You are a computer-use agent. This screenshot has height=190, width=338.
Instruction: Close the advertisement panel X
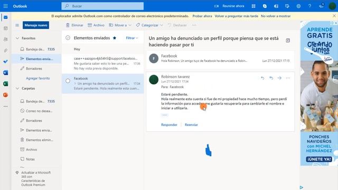coord(336,23)
